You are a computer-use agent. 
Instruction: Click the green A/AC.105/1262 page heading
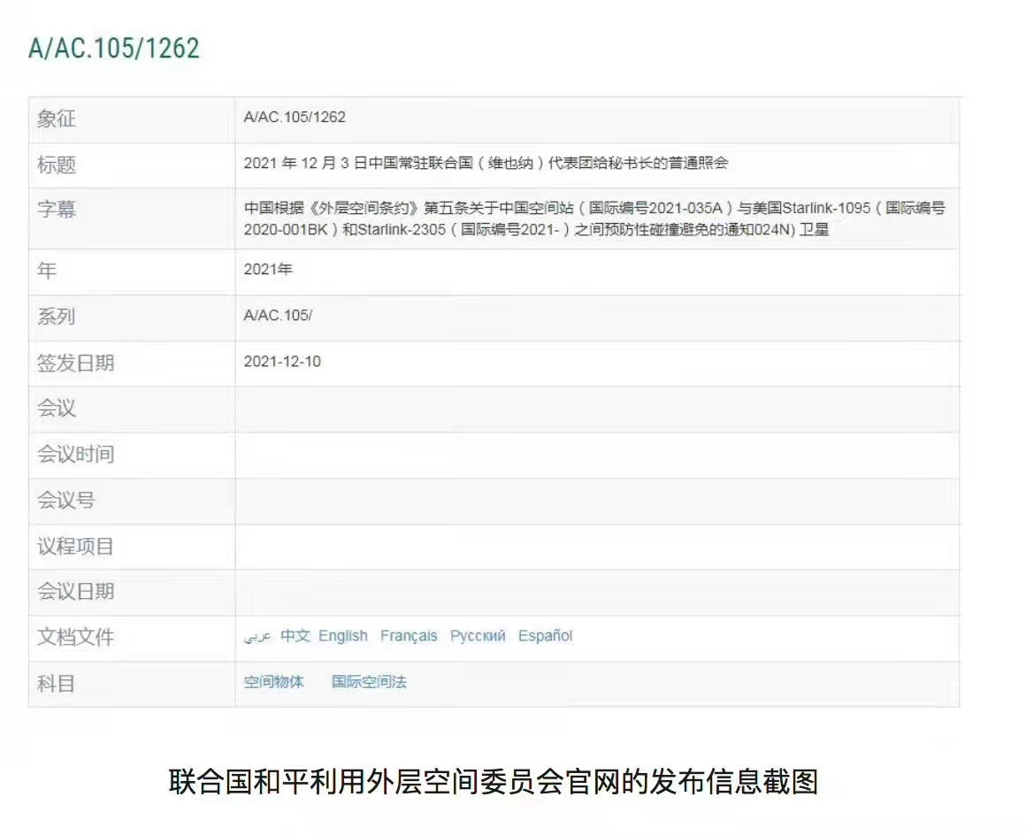tap(114, 48)
